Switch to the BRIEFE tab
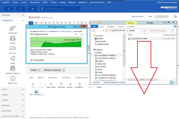The image size is (179, 119). coord(41,78)
